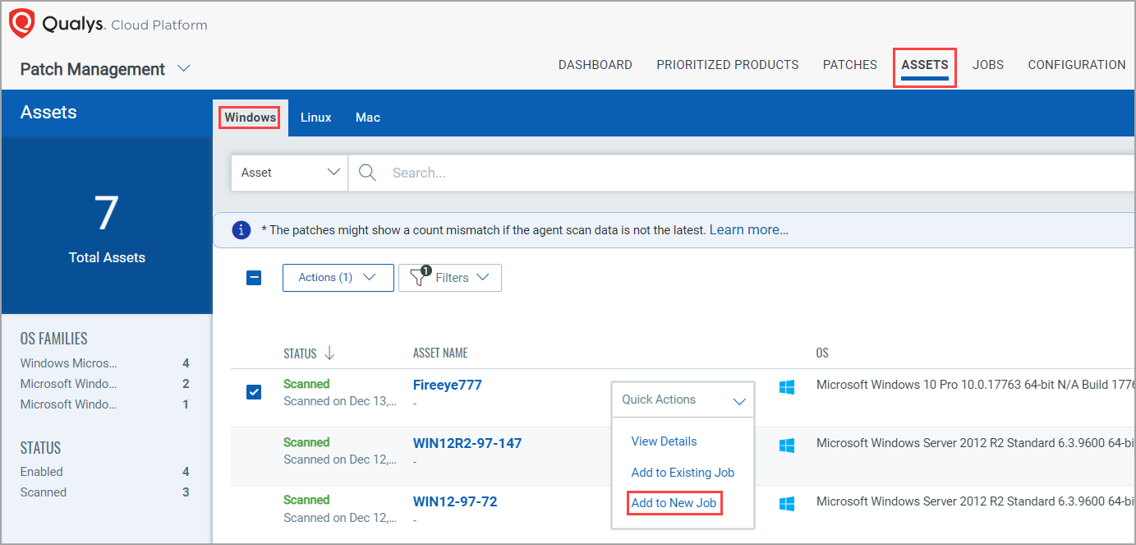Uncheck the Fireeye777 row checkbox
This screenshot has width=1136, height=545.
pos(254,392)
